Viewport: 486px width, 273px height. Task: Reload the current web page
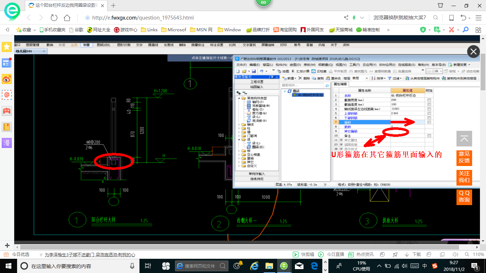point(54,18)
